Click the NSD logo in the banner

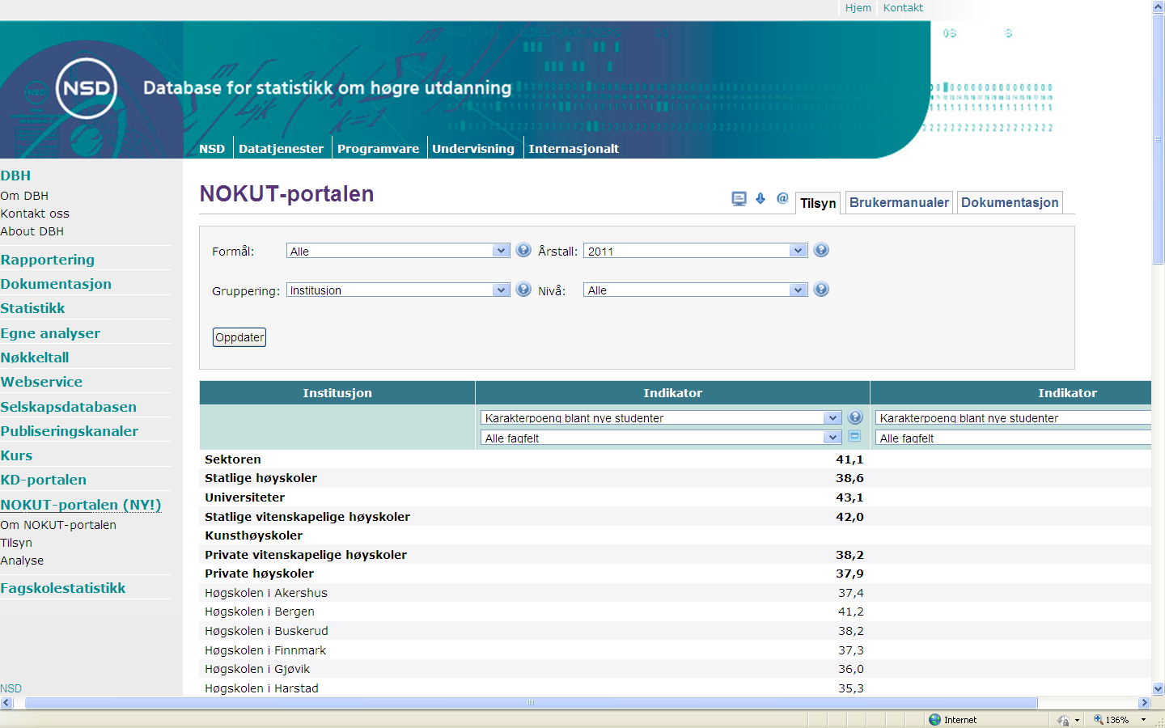point(86,88)
